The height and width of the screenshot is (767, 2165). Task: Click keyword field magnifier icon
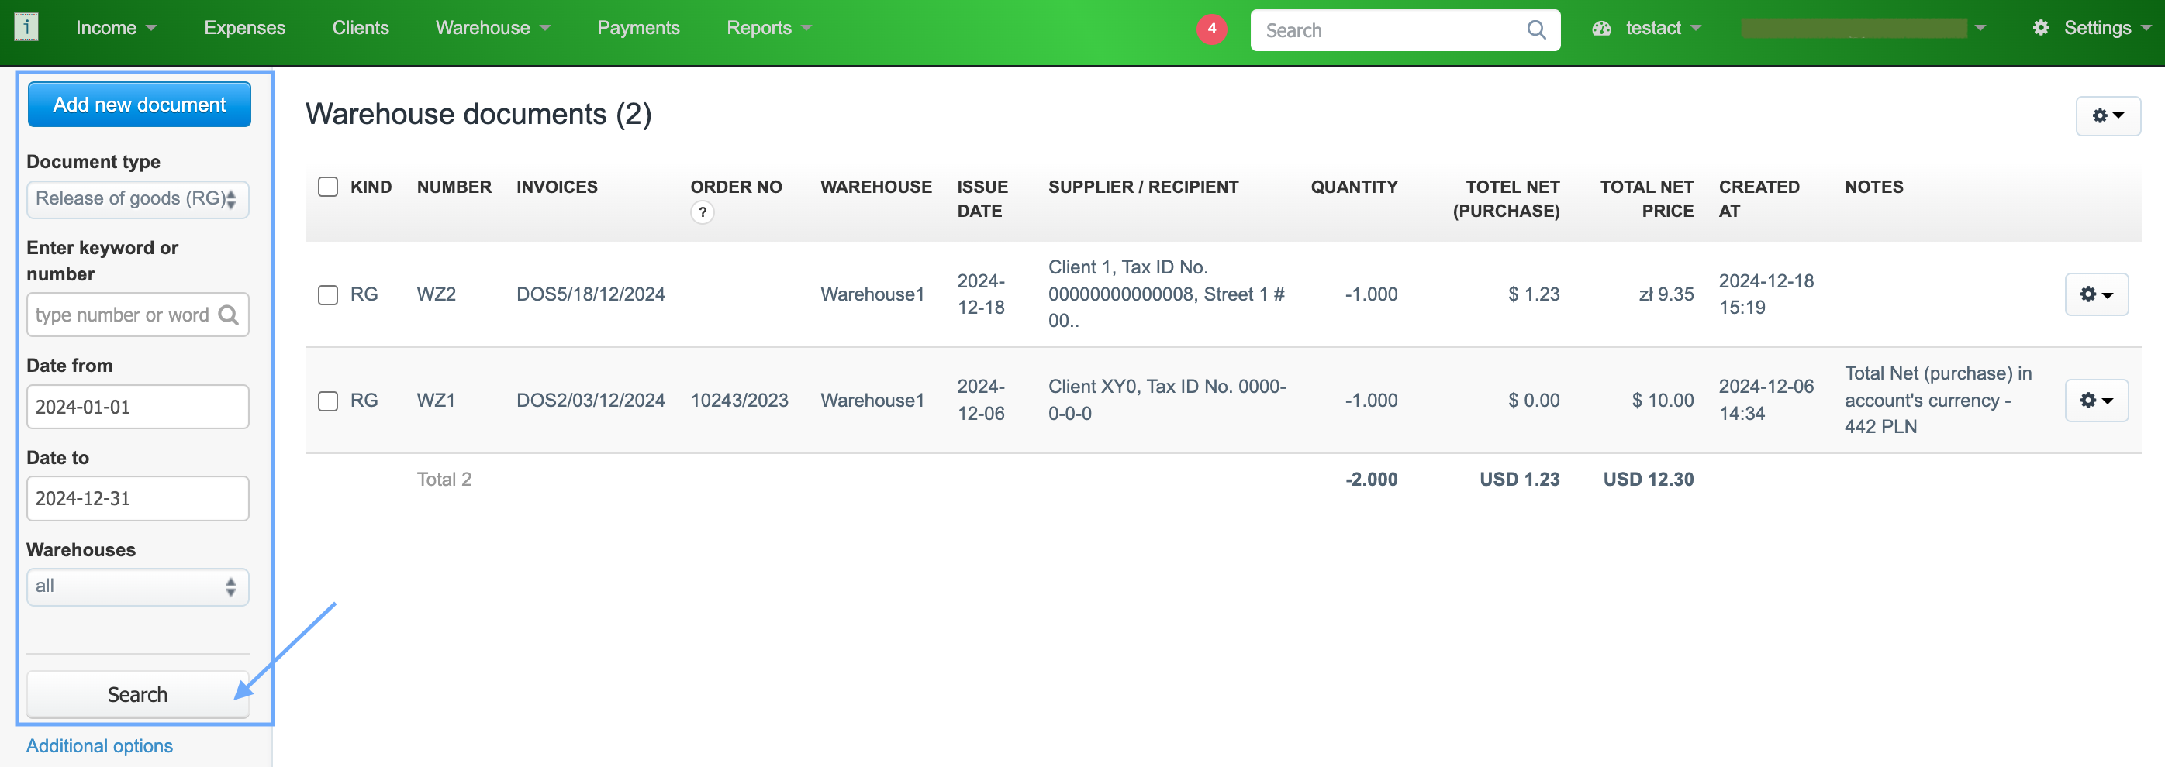point(228,315)
